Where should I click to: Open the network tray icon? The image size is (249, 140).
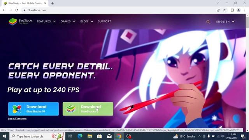coord(218,136)
